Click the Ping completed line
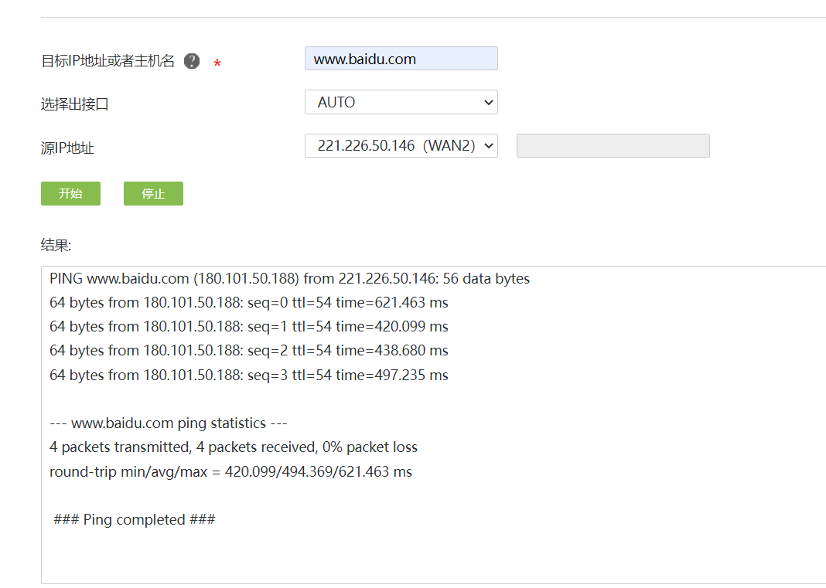 point(135,519)
